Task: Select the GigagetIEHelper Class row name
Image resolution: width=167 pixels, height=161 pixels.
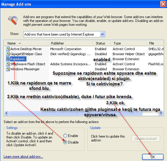Action: pos(26,54)
